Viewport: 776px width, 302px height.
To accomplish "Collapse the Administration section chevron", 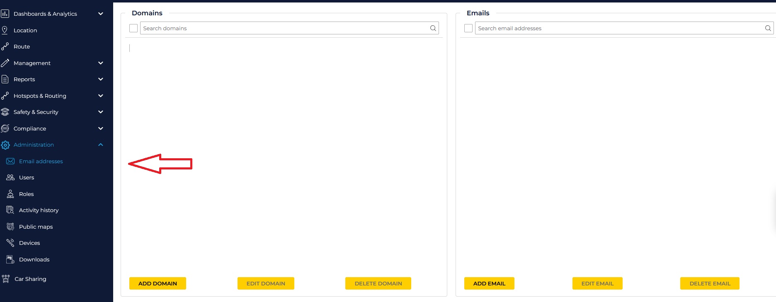I will coord(100,145).
